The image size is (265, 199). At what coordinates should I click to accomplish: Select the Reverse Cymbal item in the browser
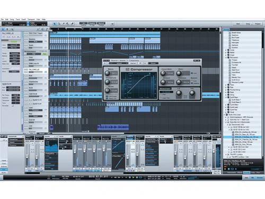(x=237, y=82)
